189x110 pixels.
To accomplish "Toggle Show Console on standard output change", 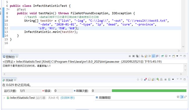I will (x=154, y=56).
